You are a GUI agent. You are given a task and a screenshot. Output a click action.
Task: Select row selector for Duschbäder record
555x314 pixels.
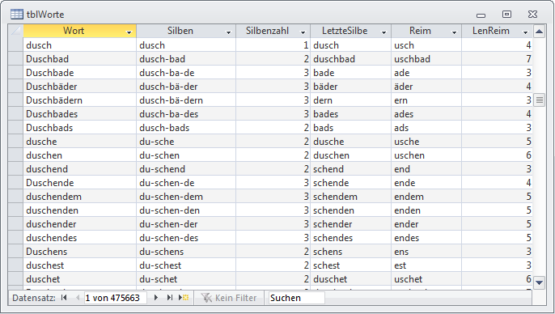click(15, 87)
